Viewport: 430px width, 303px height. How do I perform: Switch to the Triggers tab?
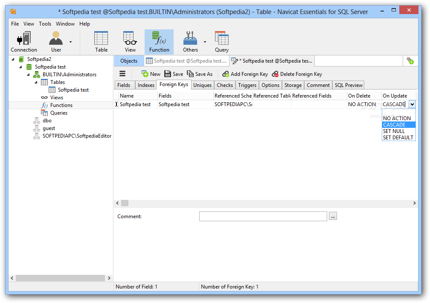(x=247, y=85)
